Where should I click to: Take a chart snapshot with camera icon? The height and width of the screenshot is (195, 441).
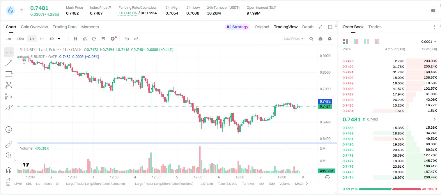click(320, 39)
